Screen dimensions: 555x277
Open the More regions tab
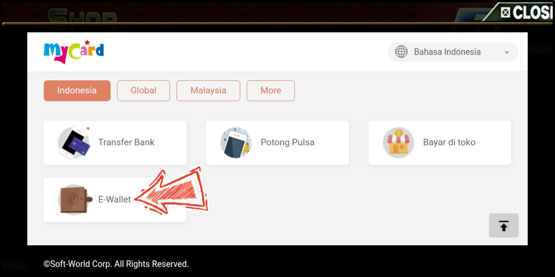[x=271, y=90]
